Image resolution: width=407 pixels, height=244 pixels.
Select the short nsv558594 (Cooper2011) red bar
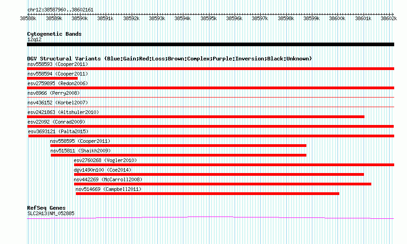pyautogui.click(x=52, y=78)
